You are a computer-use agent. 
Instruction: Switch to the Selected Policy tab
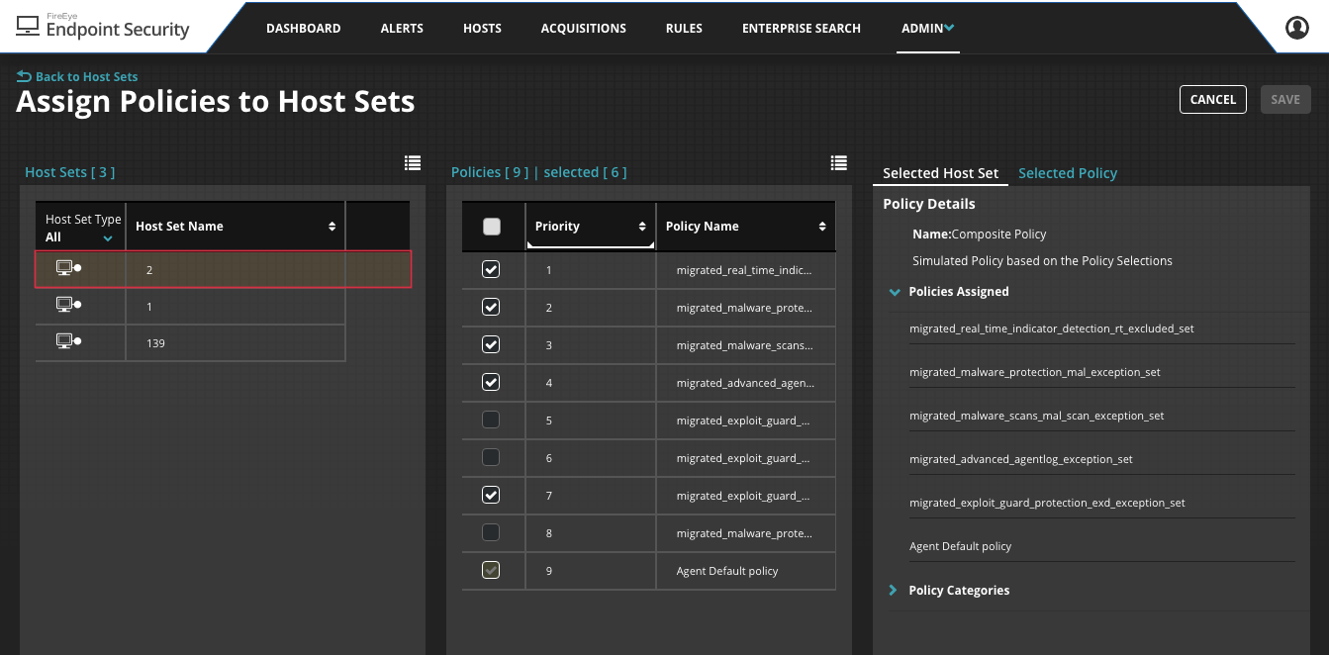[1068, 173]
